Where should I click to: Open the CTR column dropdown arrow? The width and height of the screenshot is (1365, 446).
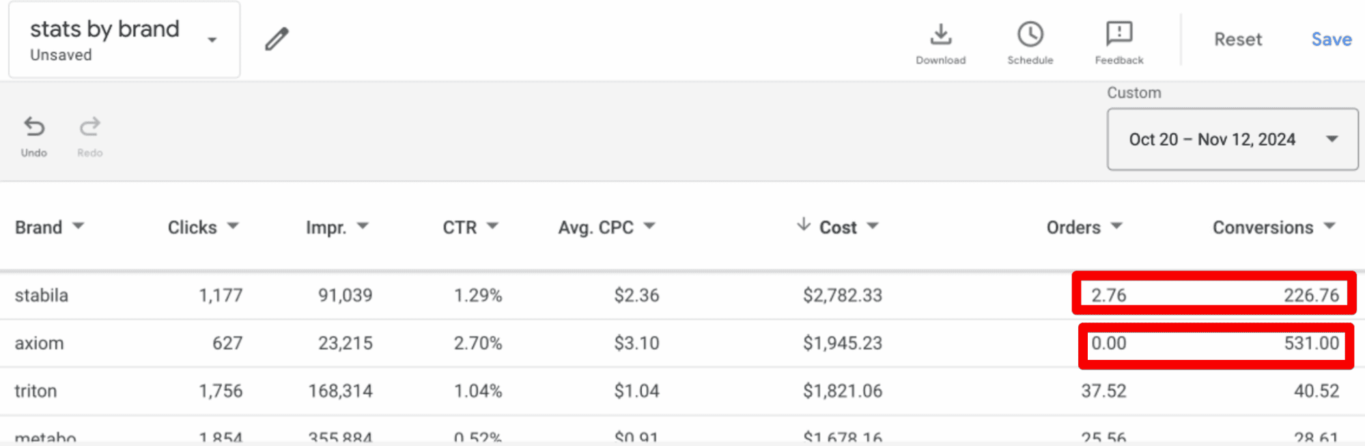tap(492, 226)
